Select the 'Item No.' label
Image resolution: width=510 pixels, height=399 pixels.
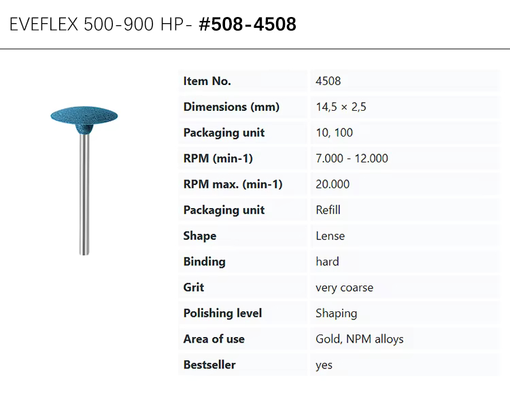[207, 81]
